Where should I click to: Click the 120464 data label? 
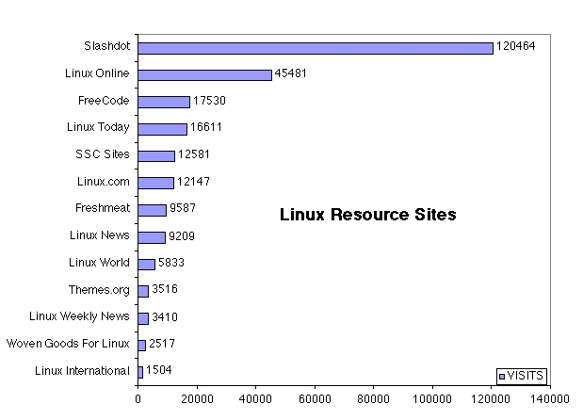(517, 47)
